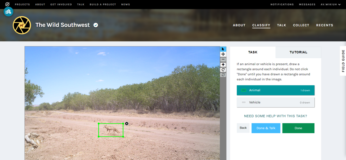Click the Back button
Screen dimensions: 346x160
243,128
